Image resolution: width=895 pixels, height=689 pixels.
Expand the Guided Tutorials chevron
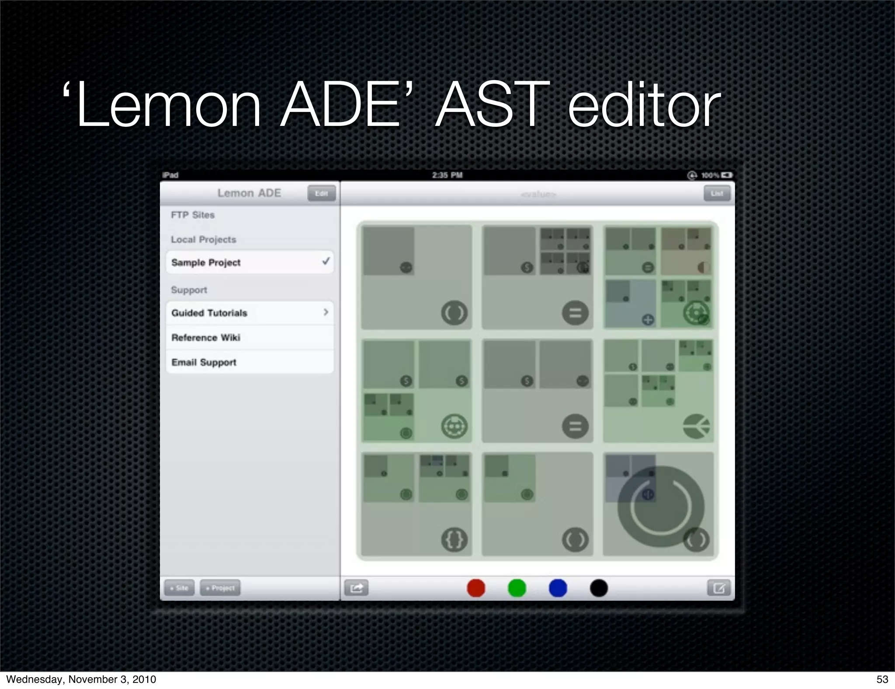326,312
